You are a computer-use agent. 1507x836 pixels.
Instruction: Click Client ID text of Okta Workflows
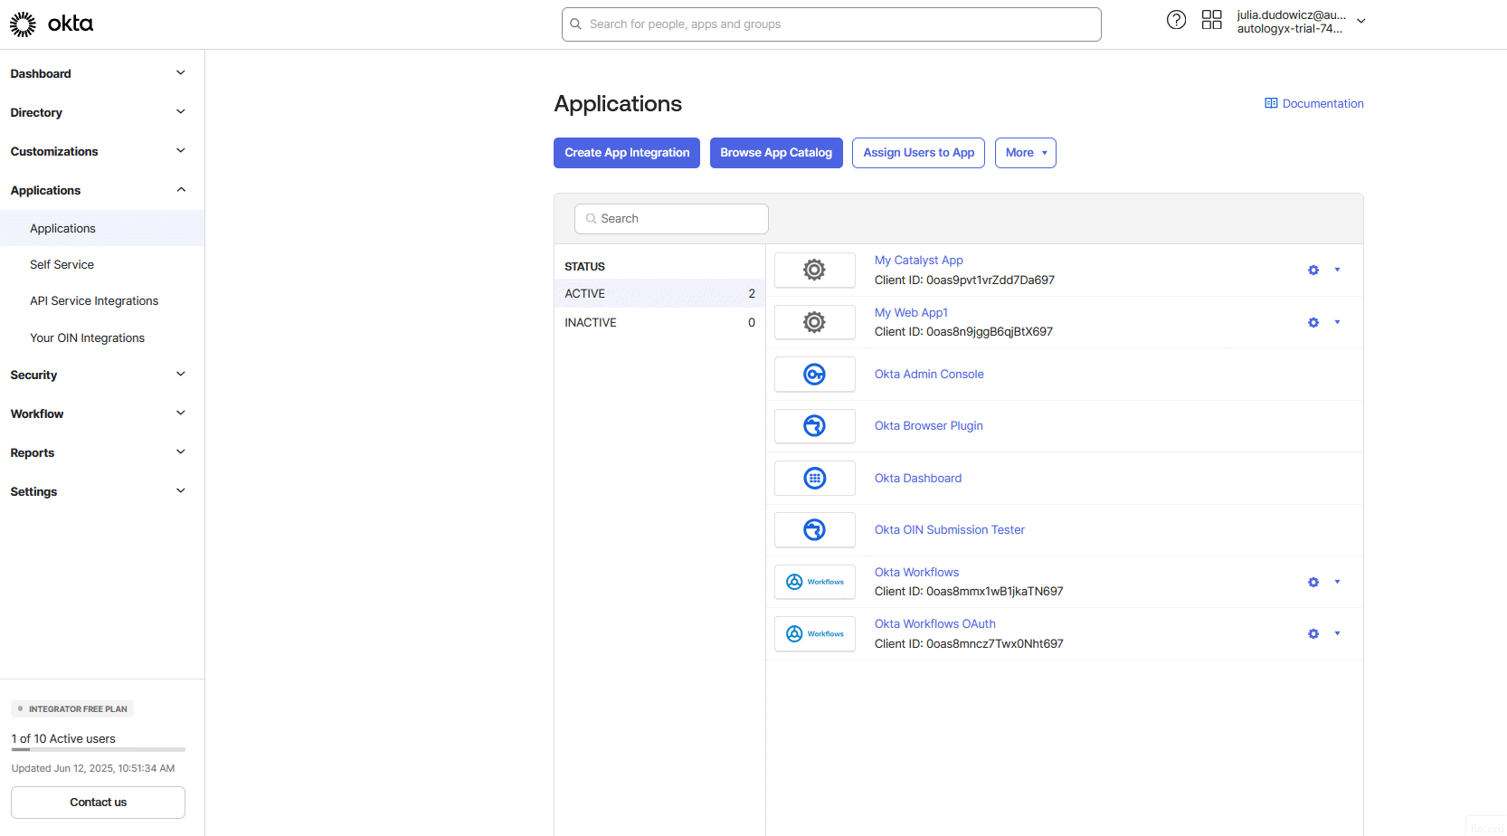coord(969,592)
